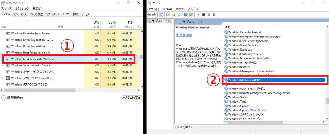Screen dimensions: 329x134
Task: Open ヘルプ(H) menu in Services window
Action: pos(193,9)
